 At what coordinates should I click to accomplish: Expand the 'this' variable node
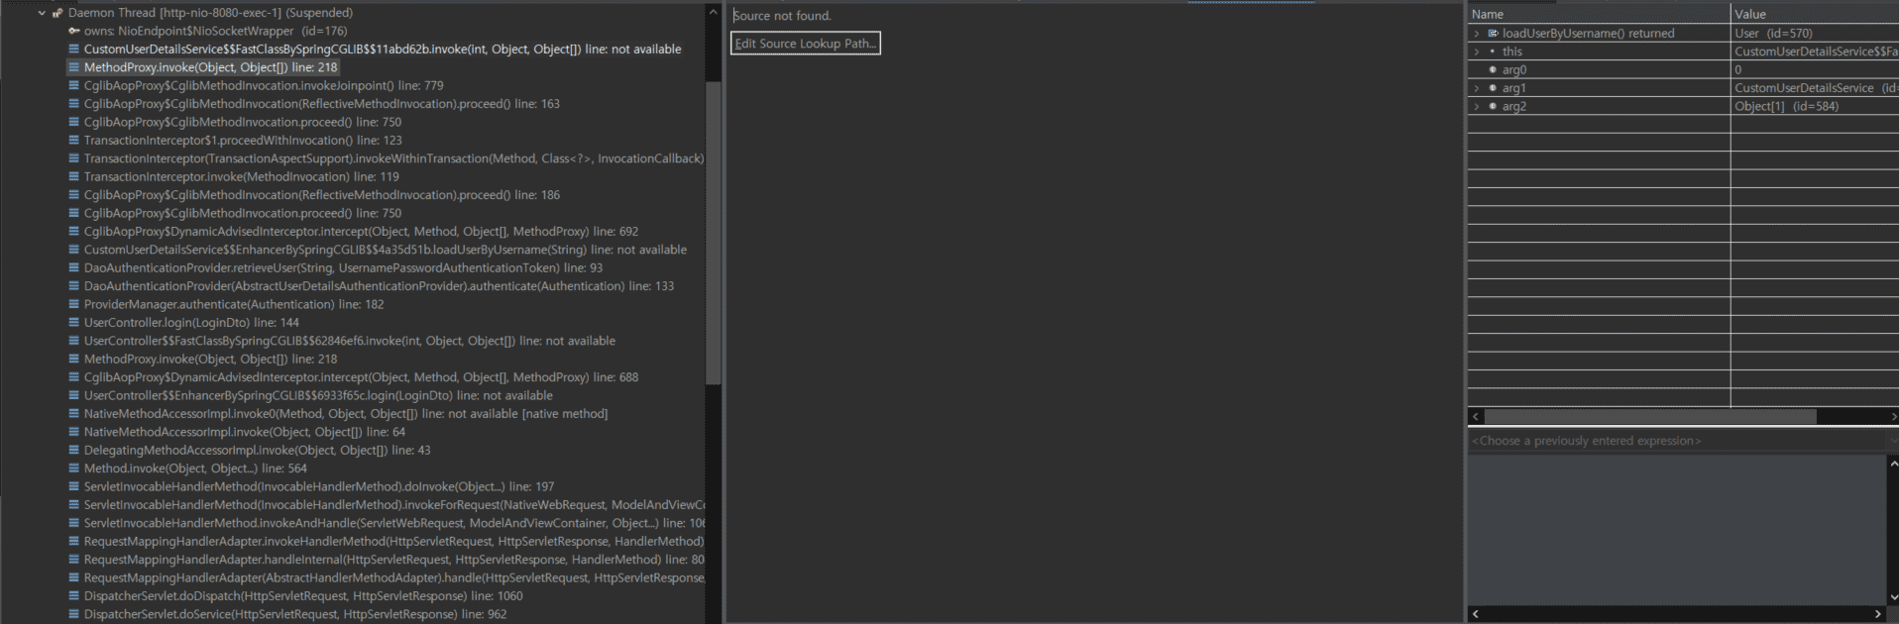(x=1477, y=52)
